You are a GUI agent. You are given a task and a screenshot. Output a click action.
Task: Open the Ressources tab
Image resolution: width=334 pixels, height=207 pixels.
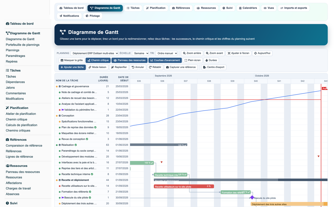coord(206,8)
